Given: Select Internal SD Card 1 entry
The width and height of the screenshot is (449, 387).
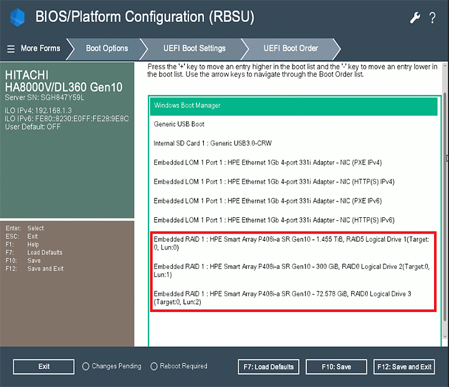Looking at the screenshot, I should [x=294, y=144].
